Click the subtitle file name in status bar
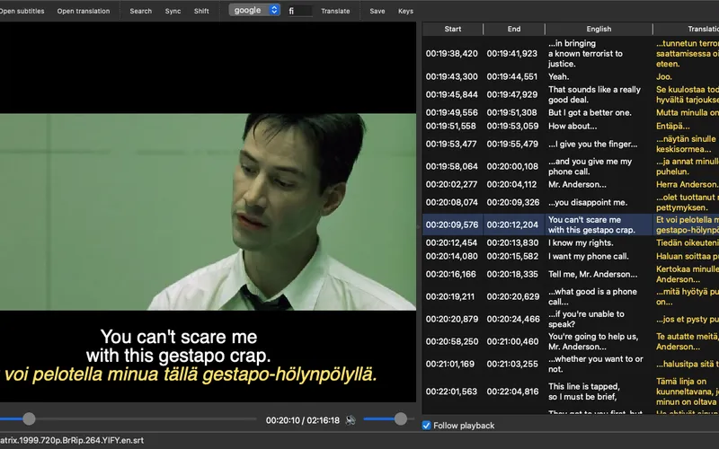This screenshot has width=719, height=449. pos(72,440)
